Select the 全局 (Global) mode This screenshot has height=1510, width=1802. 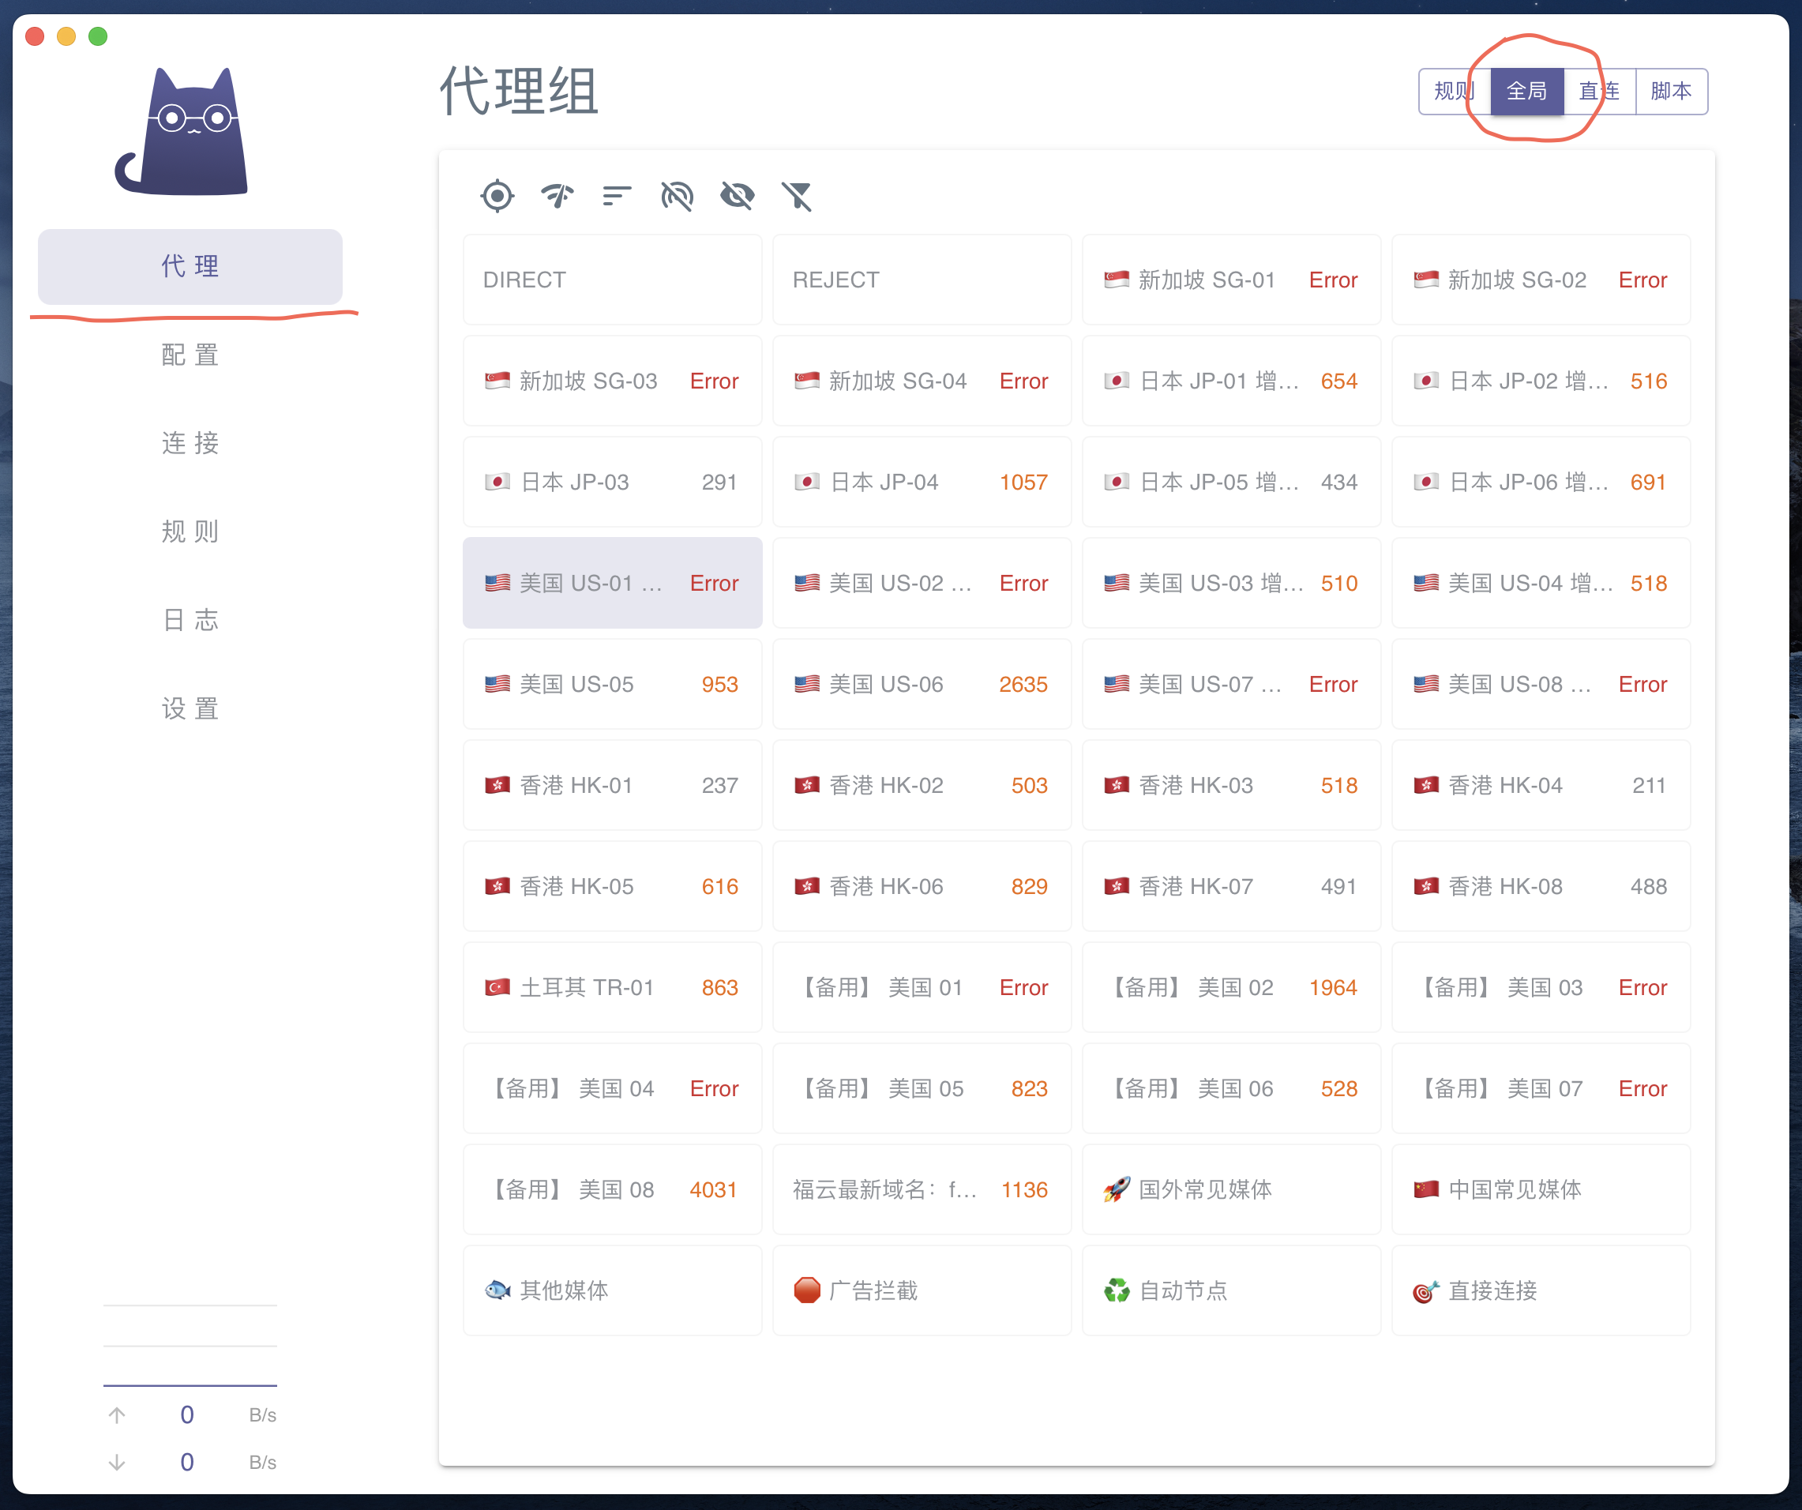tap(1526, 91)
